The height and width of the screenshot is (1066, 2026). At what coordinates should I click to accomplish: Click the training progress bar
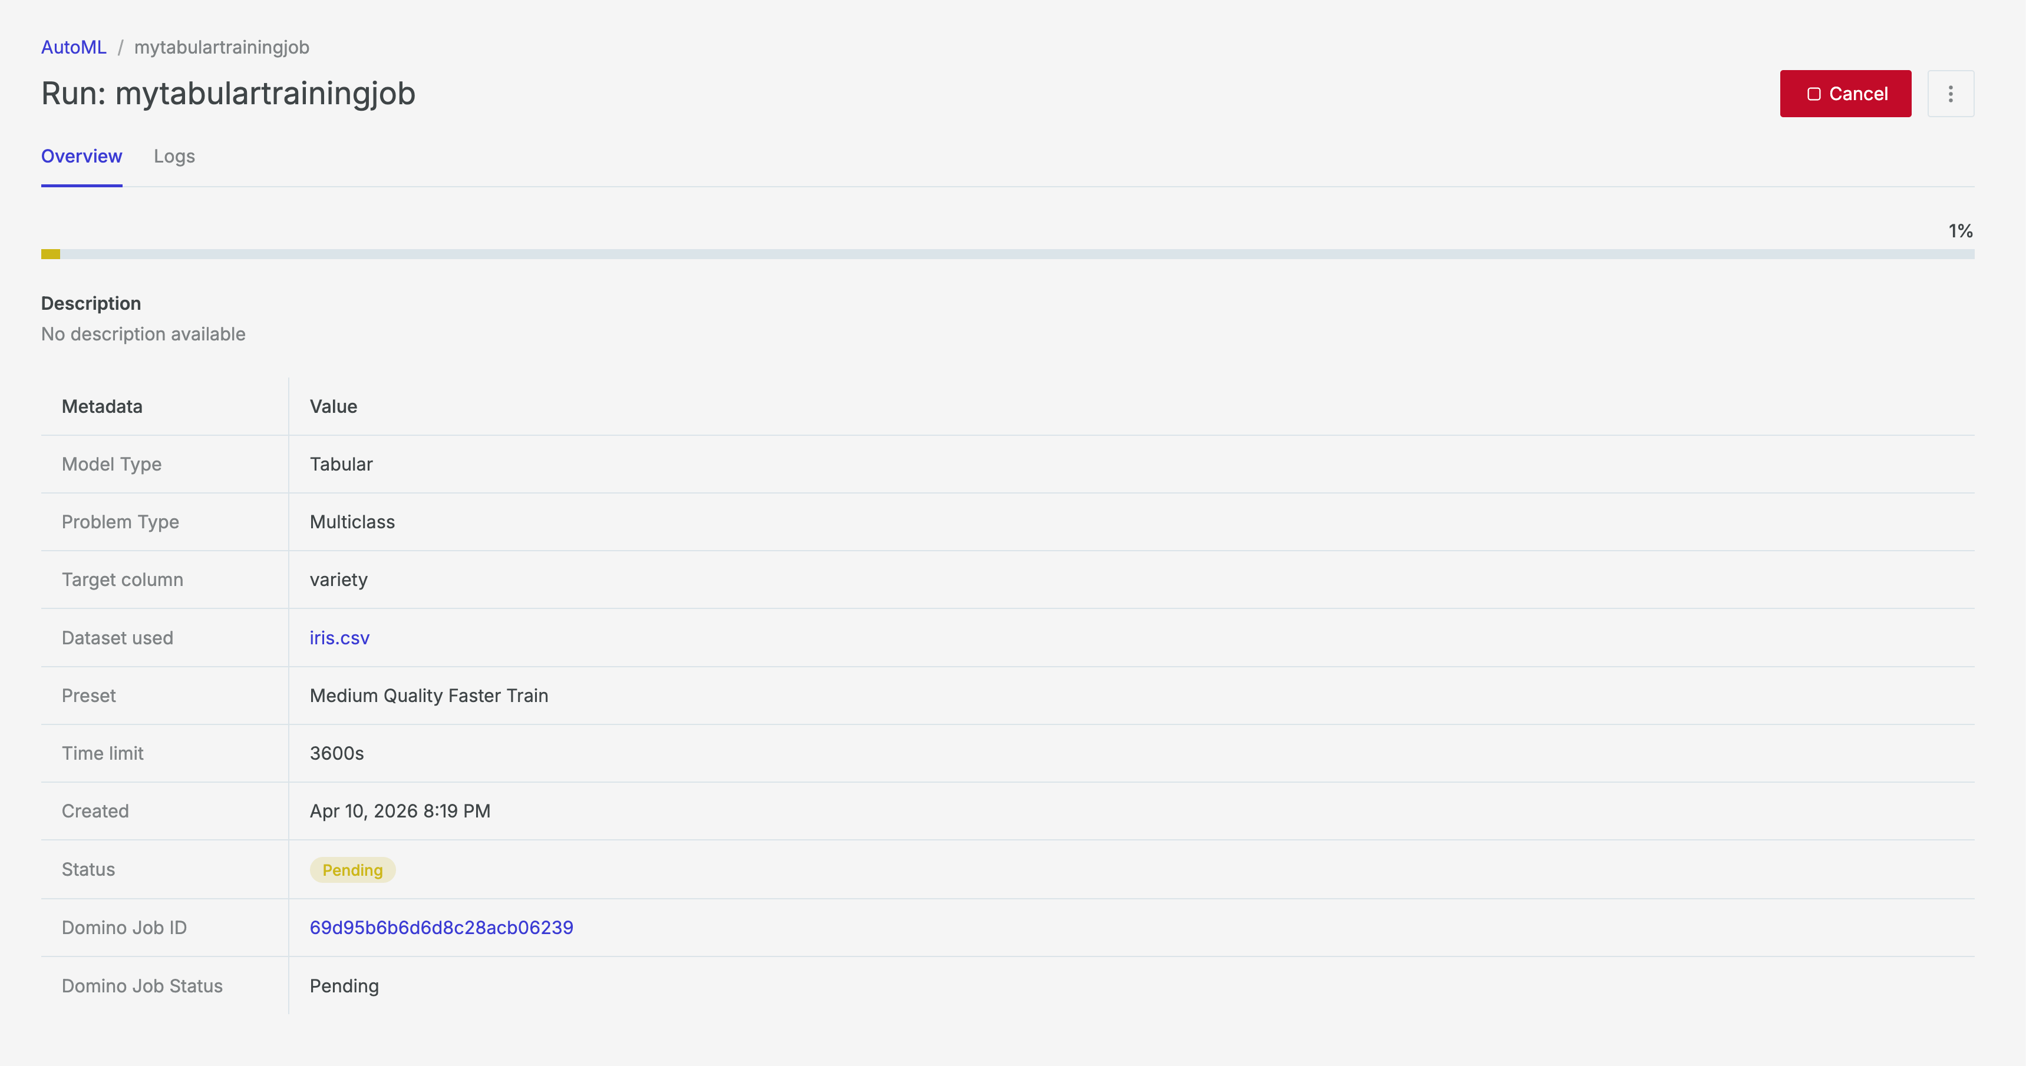1008,254
